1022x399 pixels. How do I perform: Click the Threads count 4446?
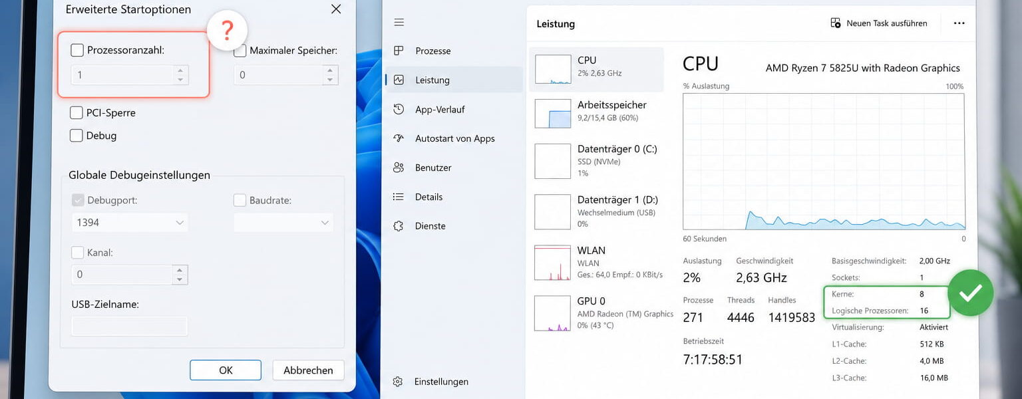pyautogui.click(x=741, y=318)
